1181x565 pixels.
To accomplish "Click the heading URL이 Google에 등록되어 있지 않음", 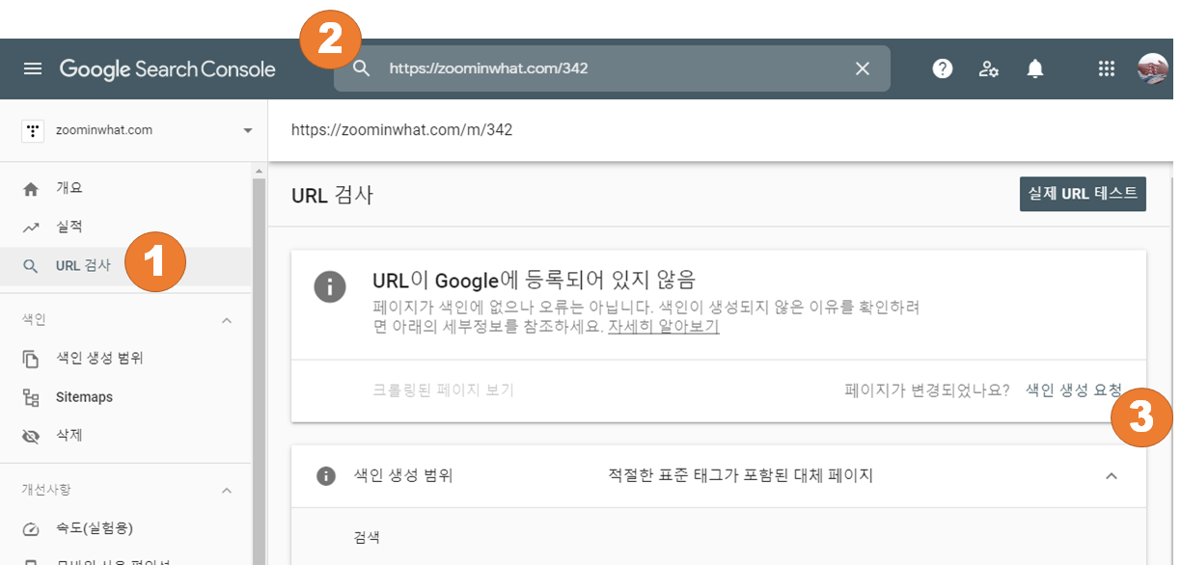I will (534, 281).
